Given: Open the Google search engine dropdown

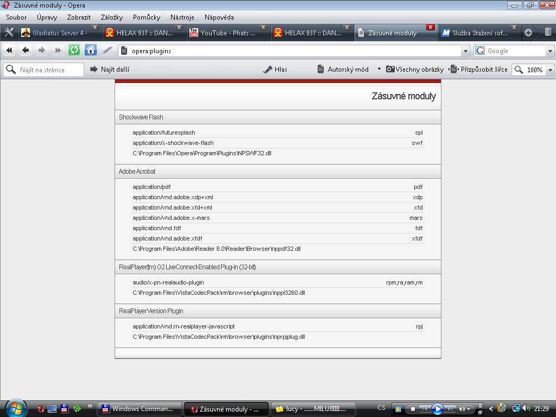Looking at the screenshot, I should click(x=551, y=51).
